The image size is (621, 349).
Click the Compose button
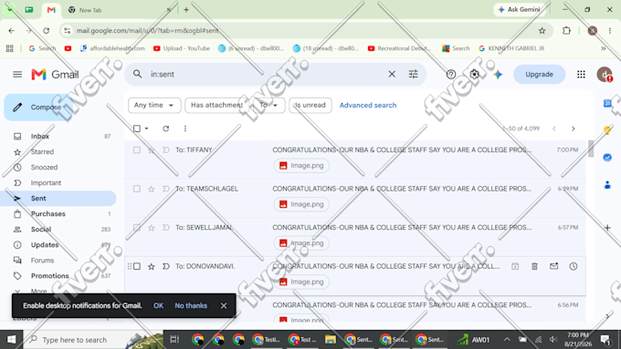tap(38, 108)
